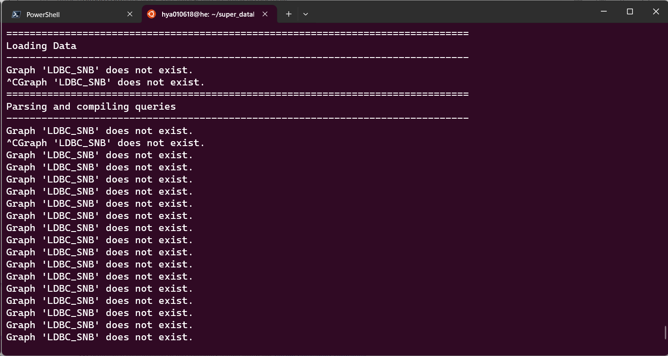Viewport: 668px width, 356px height.
Task: Click the Parsing and compiling queries line
Action: point(91,107)
